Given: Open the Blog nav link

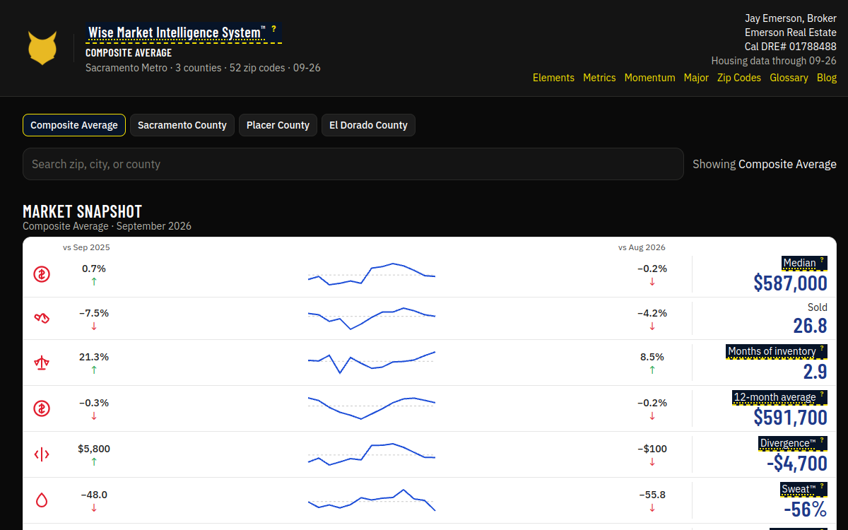Looking at the screenshot, I should pyautogui.click(x=827, y=78).
